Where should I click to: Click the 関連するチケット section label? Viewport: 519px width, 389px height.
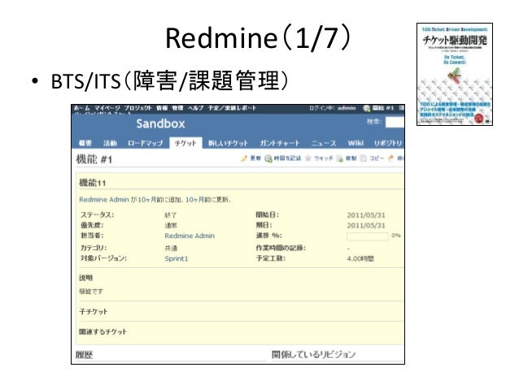103,332
